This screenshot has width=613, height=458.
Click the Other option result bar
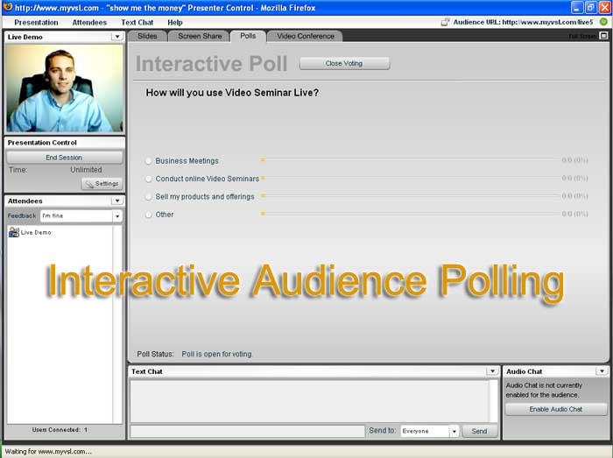(x=411, y=214)
